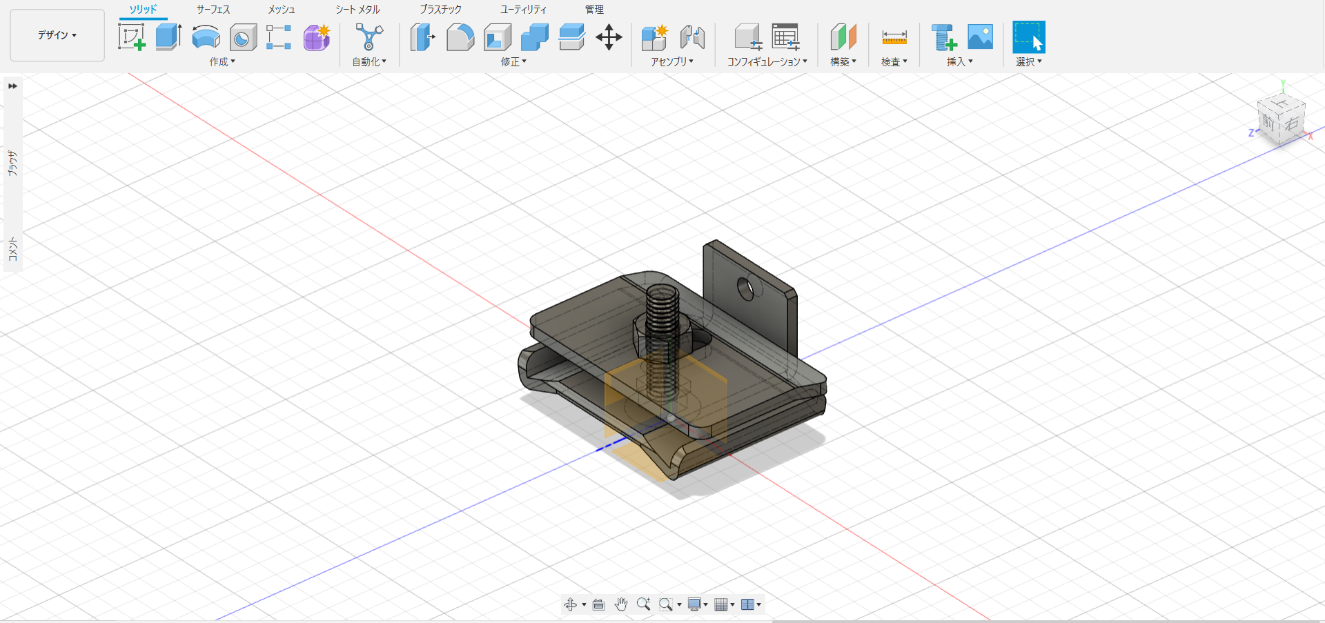Click the Look At icon

coord(598,604)
